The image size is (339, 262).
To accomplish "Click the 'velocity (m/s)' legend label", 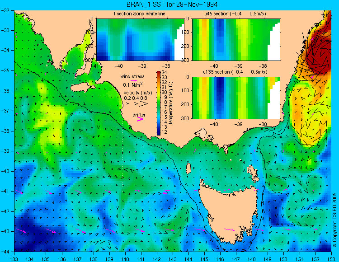I will 138,93.
